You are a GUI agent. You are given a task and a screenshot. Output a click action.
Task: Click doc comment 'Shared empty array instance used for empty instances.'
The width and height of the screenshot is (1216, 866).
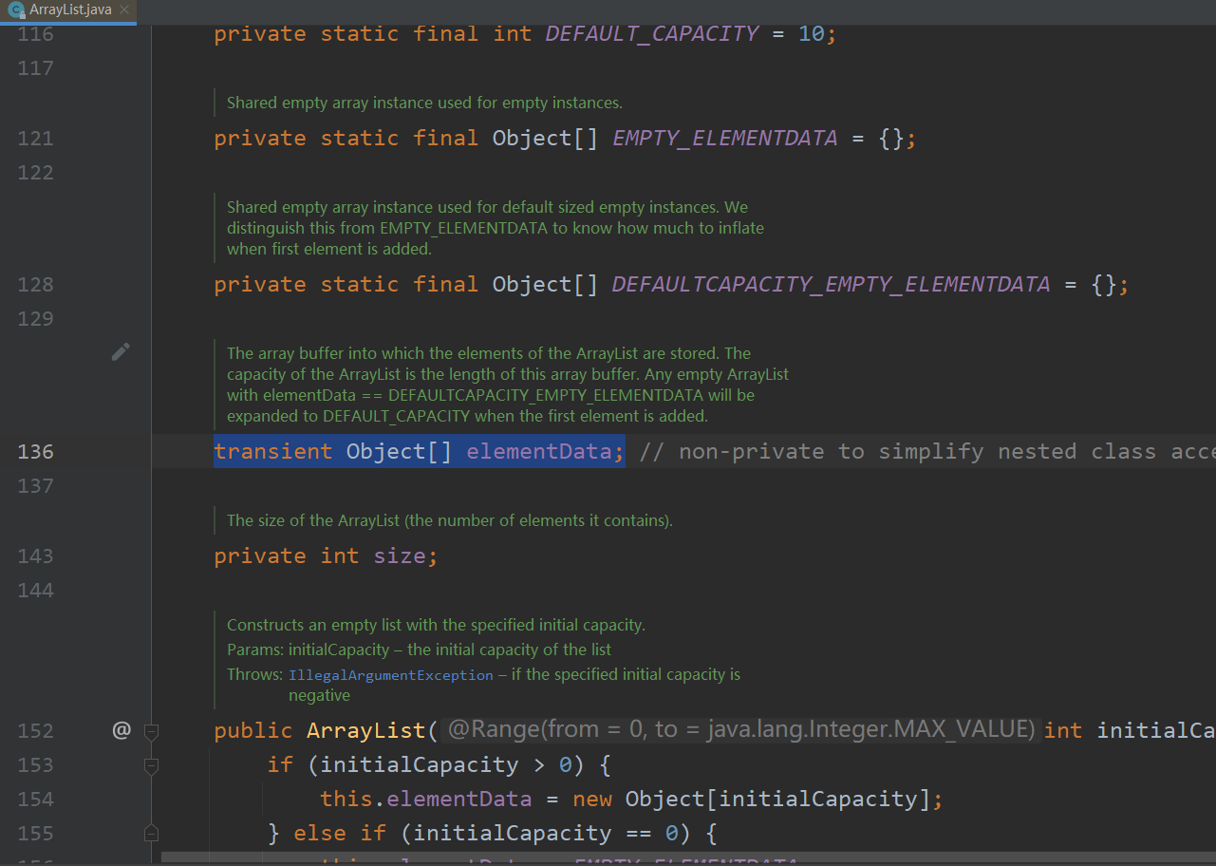pos(424,103)
